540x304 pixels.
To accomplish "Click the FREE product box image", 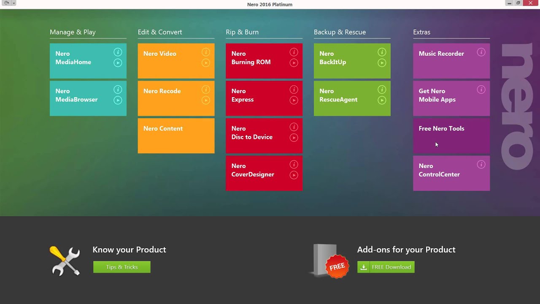I will pos(329,261).
